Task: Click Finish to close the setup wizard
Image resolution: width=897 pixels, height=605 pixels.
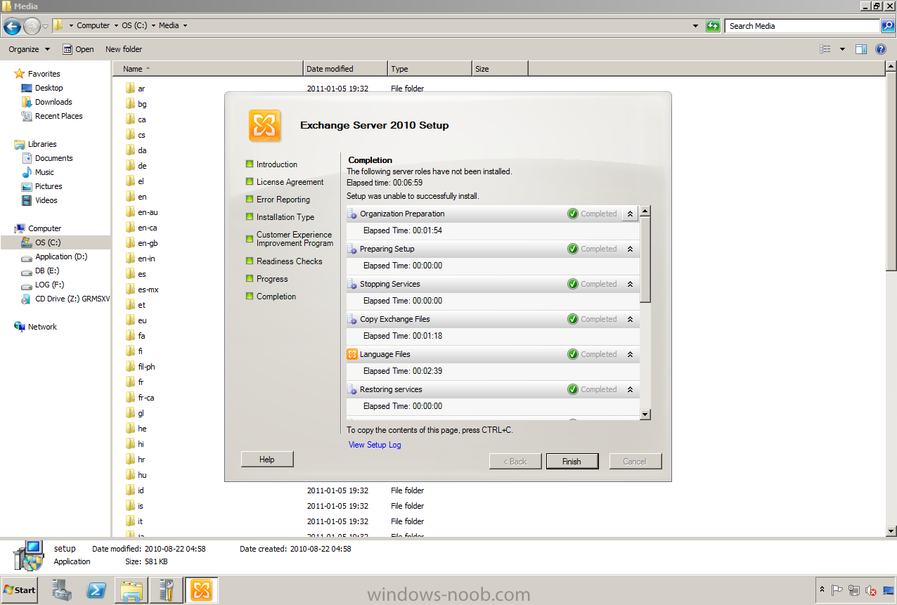Action: click(572, 462)
